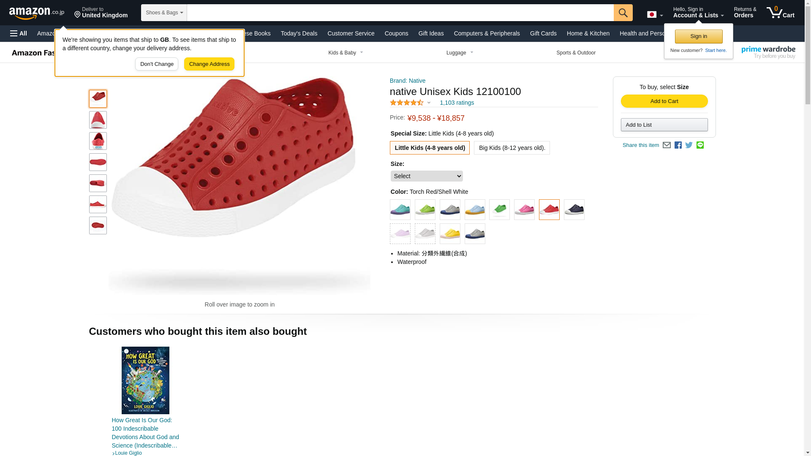Go to Amazon.co.jp home logo

point(37,13)
